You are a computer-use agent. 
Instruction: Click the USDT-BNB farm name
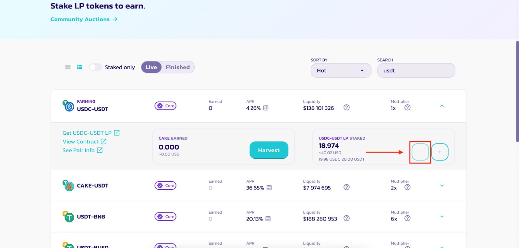point(91,217)
